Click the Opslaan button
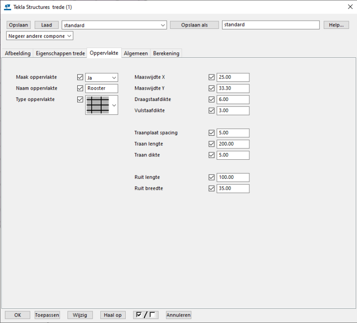The width and height of the screenshot is (357, 323). tap(19, 25)
